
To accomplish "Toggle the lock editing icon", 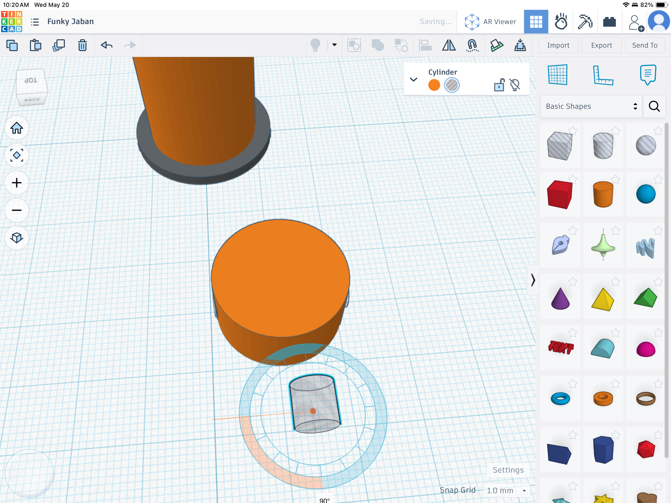I will point(499,85).
